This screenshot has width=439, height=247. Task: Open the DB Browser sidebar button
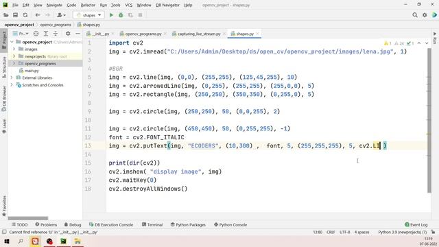click(4, 98)
